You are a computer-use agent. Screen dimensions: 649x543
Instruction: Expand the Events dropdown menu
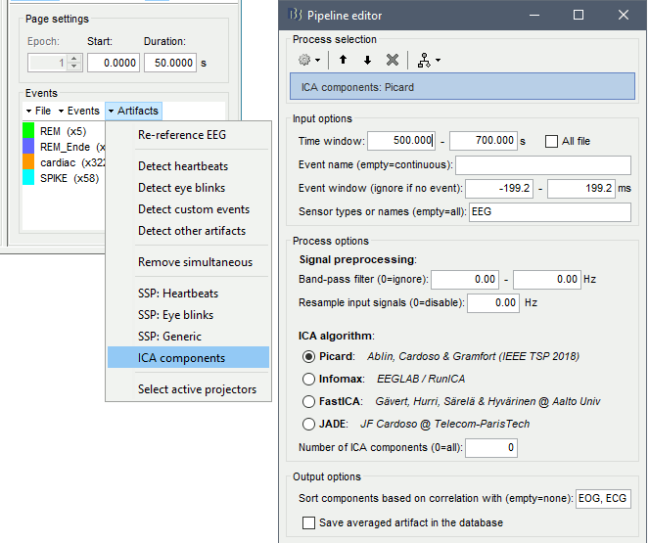78,111
